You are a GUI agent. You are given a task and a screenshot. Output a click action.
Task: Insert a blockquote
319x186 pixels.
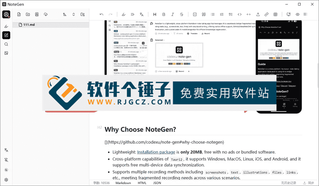(204, 14)
